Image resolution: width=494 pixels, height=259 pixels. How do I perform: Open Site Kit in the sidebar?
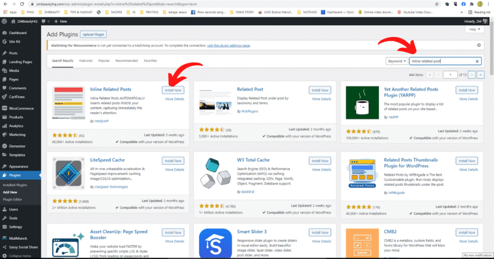coord(14,41)
